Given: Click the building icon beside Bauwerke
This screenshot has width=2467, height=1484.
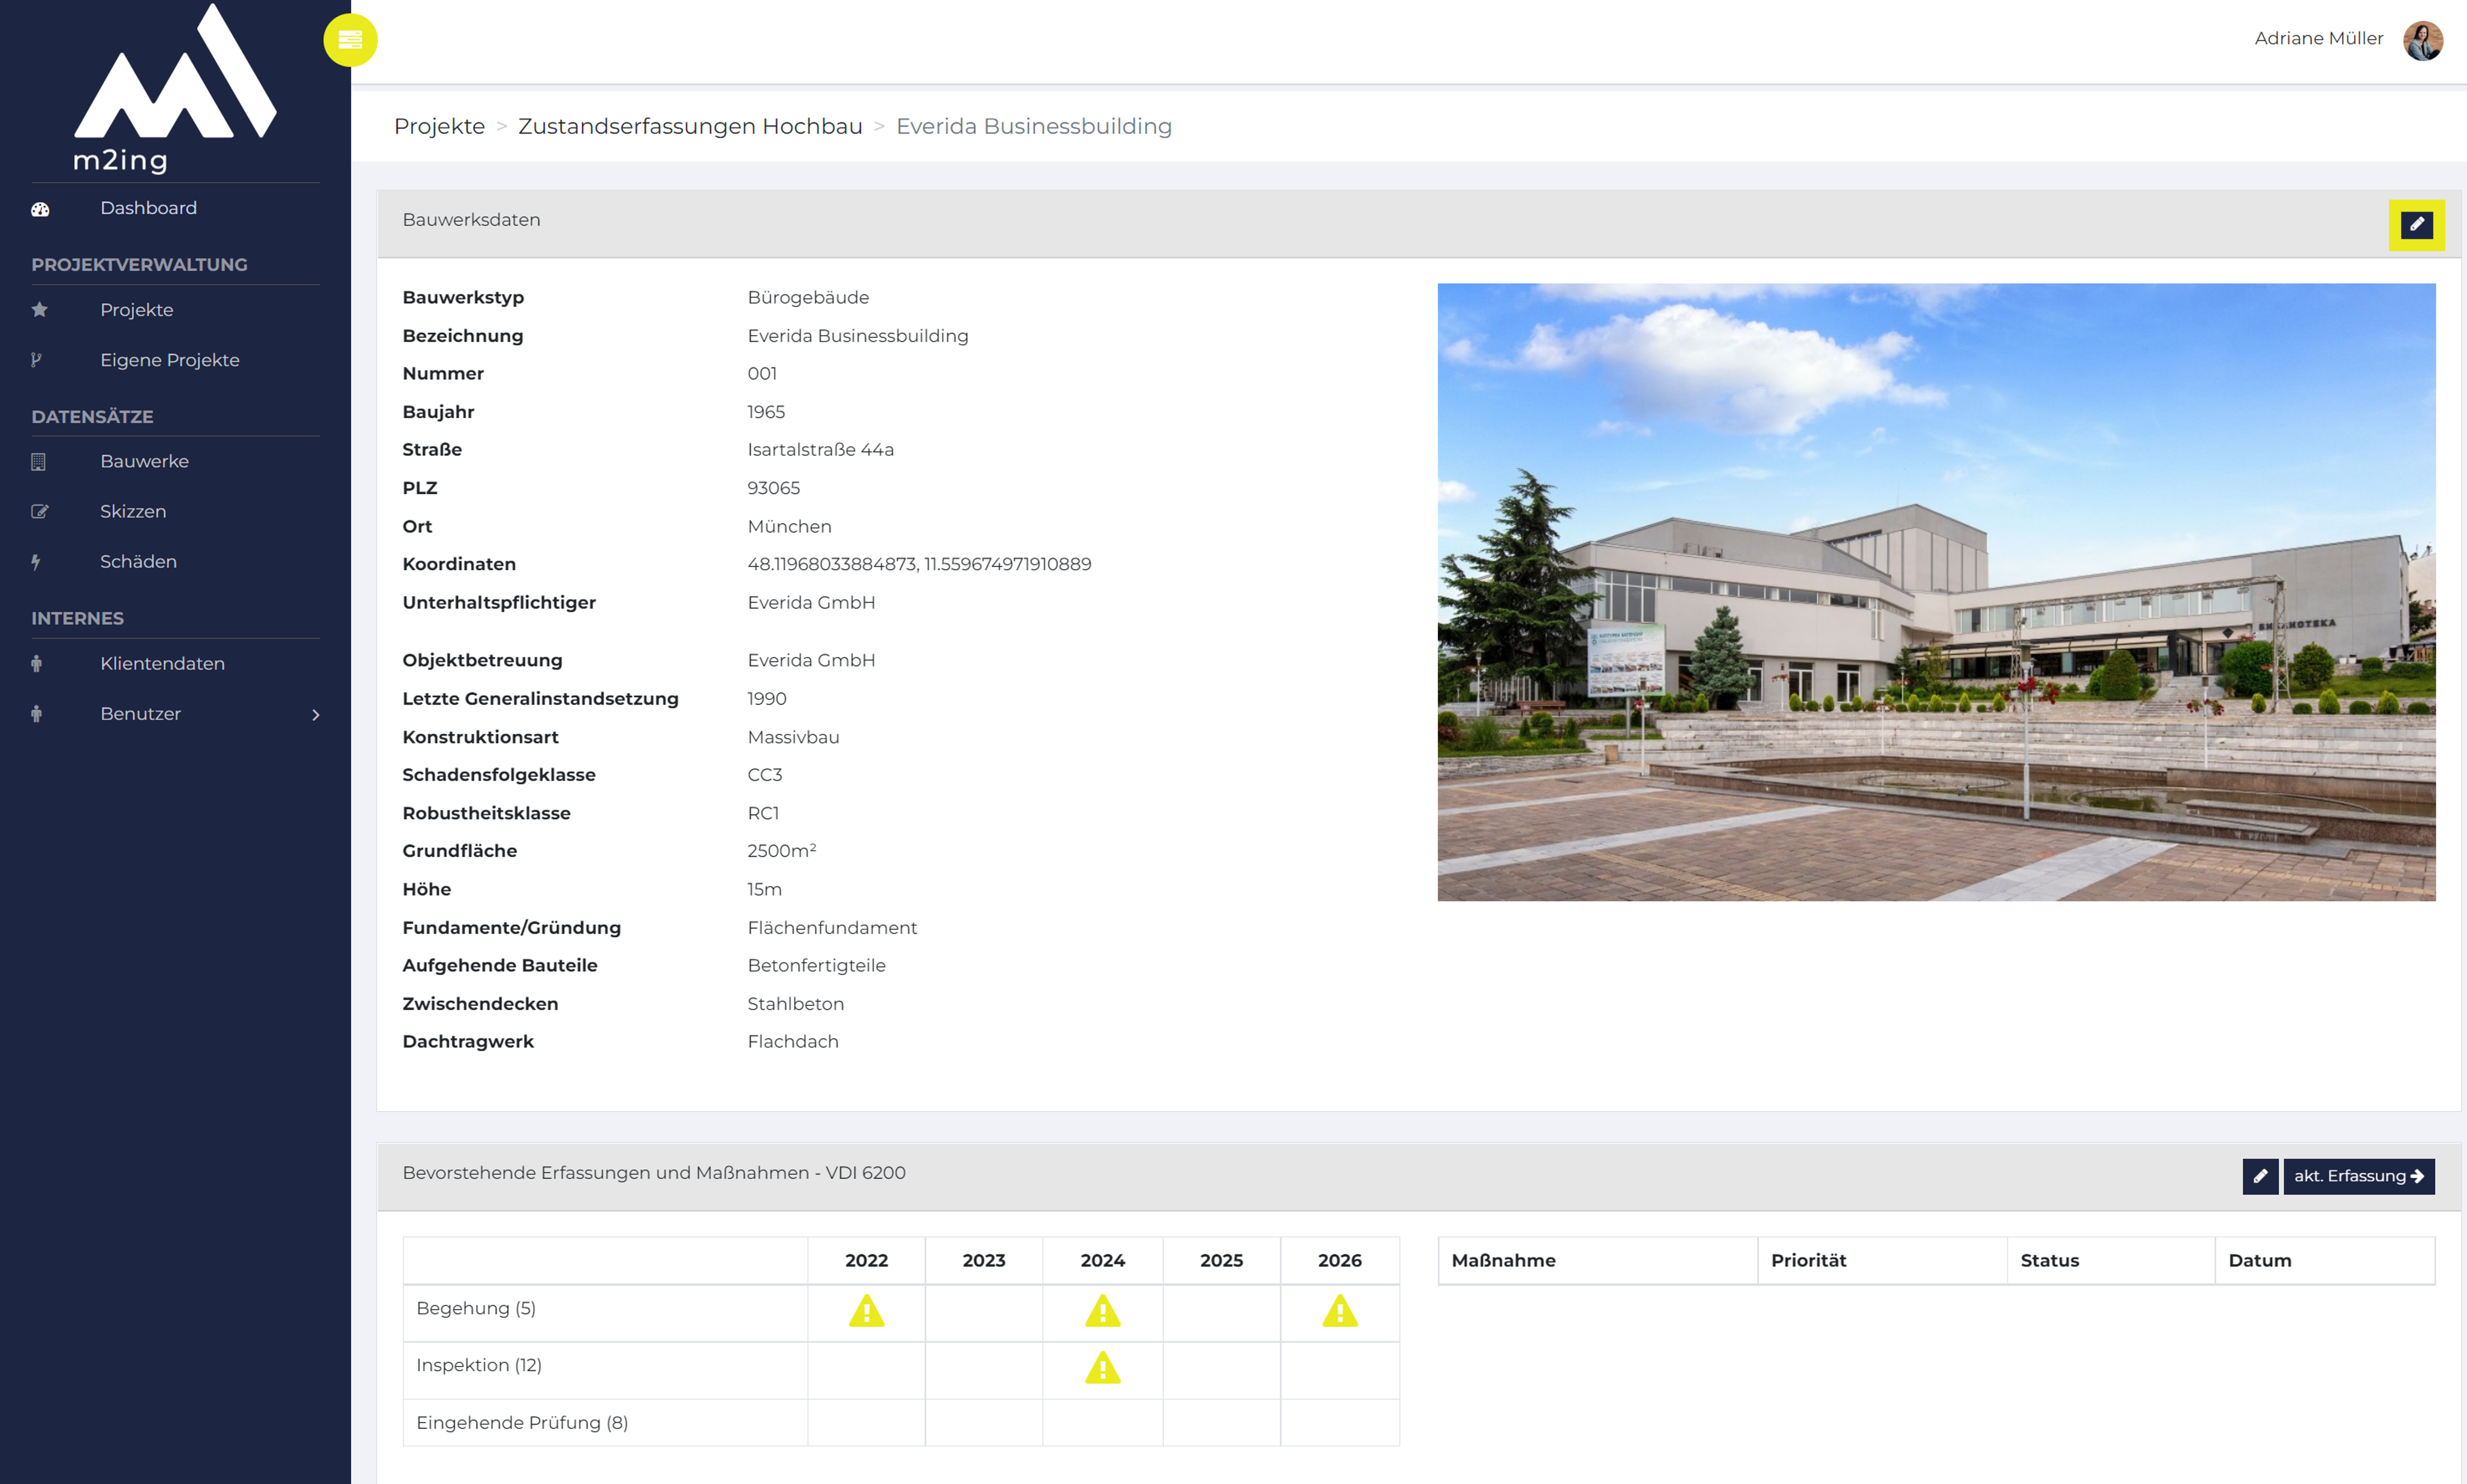Looking at the screenshot, I should [x=39, y=462].
